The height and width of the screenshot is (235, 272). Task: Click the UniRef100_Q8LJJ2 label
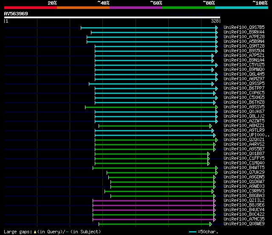(x=244, y=116)
